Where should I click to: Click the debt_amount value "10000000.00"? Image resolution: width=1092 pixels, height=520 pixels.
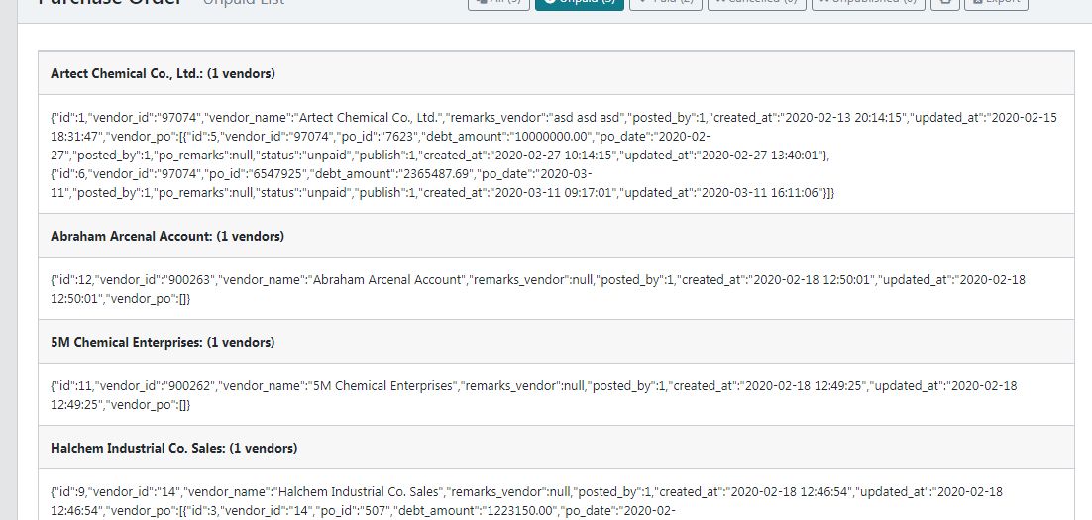pyautogui.click(x=553, y=137)
